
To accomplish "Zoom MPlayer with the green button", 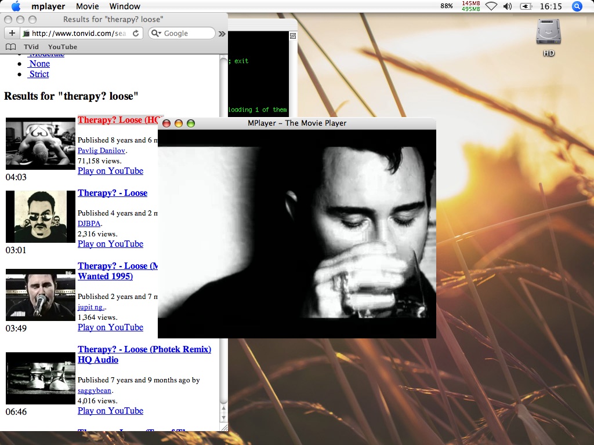I will [190, 123].
